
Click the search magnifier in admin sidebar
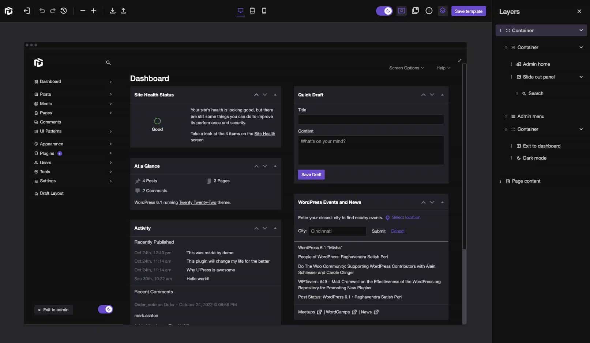[x=108, y=63]
